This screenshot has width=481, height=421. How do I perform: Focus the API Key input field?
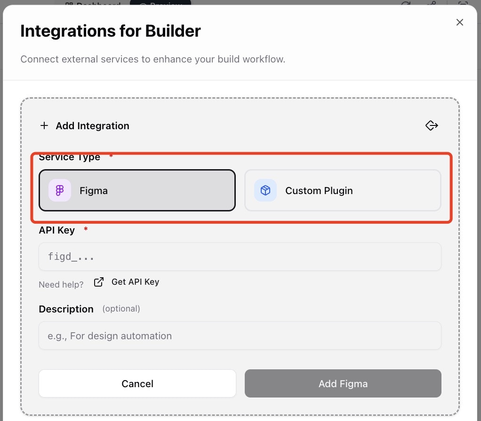[x=240, y=257]
